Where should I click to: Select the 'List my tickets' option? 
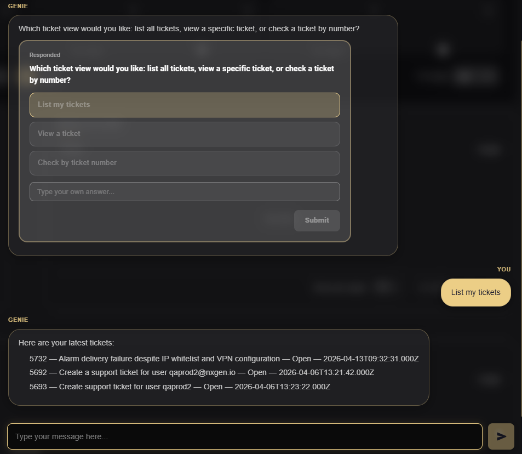click(185, 105)
